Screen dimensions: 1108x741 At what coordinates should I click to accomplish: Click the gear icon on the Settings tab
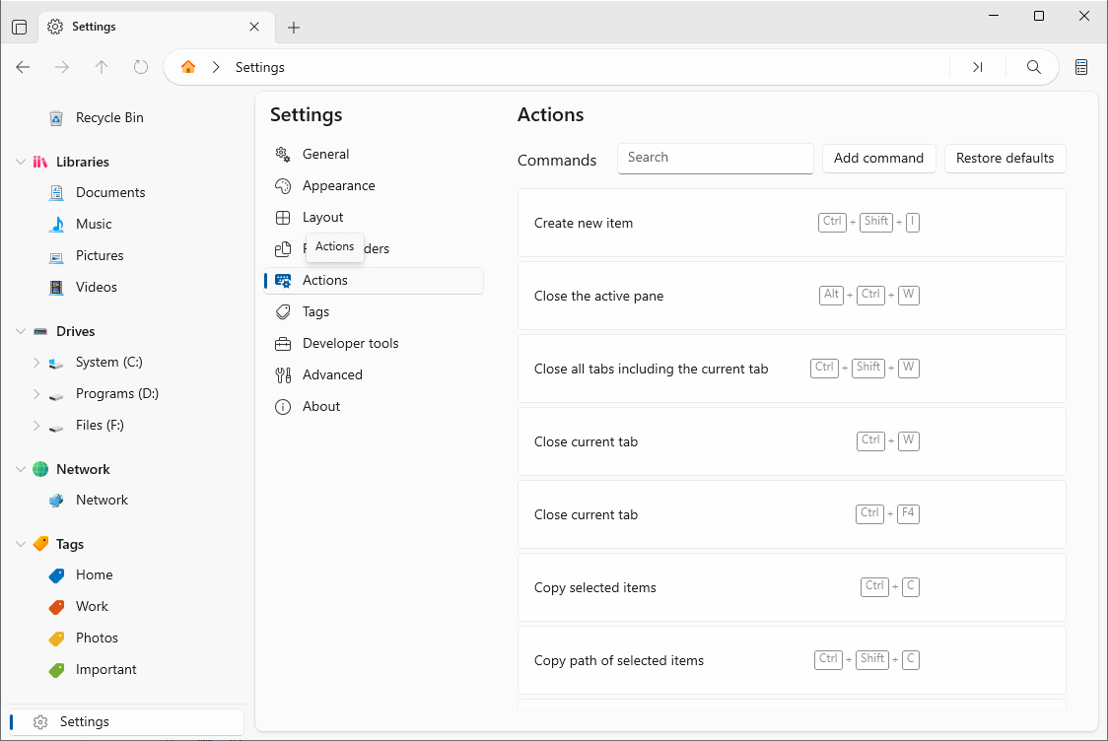54,27
